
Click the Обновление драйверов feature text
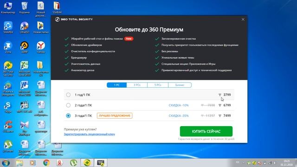pos(86,45)
